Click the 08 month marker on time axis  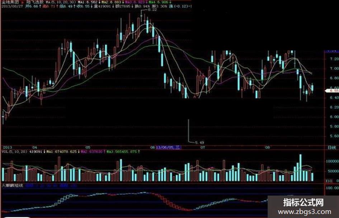click(268, 147)
